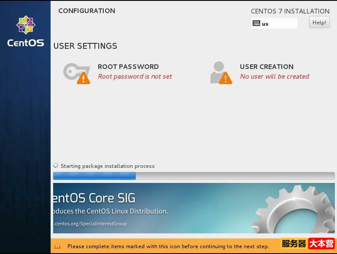Click the us keyboard layout field
337x254 pixels.
274,24
